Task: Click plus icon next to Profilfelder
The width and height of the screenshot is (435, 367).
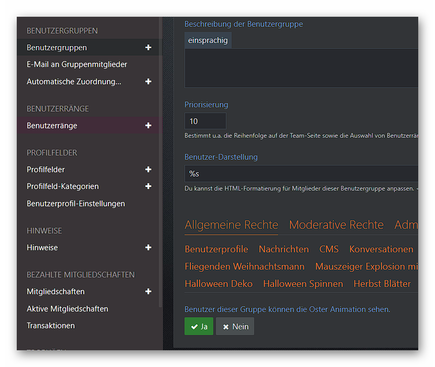Action: (x=148, y=170)
